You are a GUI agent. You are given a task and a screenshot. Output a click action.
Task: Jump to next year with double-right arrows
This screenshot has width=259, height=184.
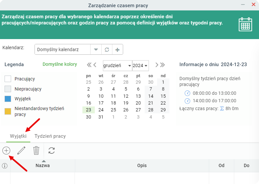163,65
